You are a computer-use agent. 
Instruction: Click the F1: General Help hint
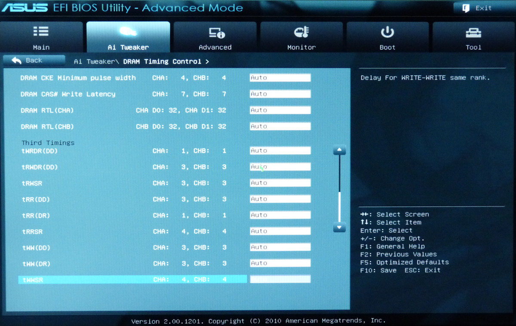pyautogui.click(x=393, y=247)
